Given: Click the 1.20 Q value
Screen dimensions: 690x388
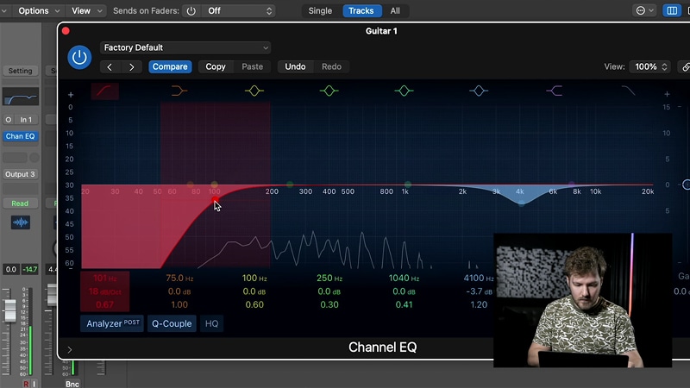Looking at the screenshot, I should pos(479,304).
